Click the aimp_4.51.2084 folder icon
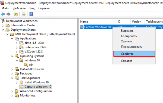 pyautogui.click(x=21, y=43)
